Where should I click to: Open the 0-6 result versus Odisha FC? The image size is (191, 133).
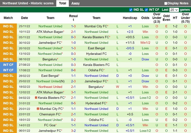point(74,70)
